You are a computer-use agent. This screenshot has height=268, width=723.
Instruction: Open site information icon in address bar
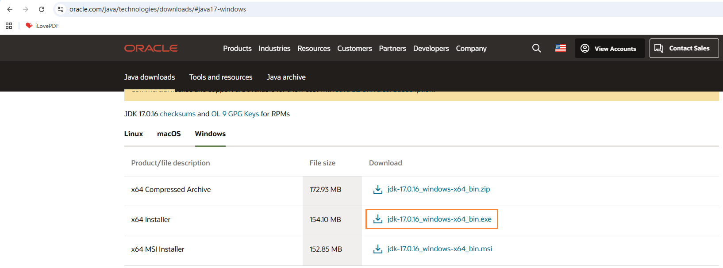tap(61, 9)
